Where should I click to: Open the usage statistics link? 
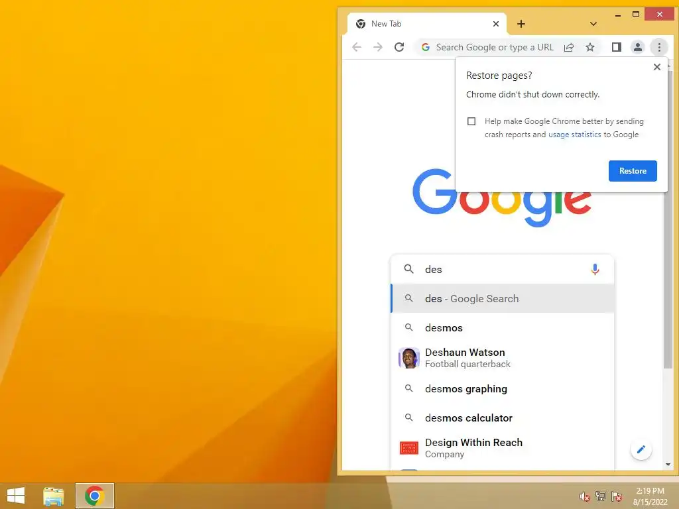click(575, 135)
